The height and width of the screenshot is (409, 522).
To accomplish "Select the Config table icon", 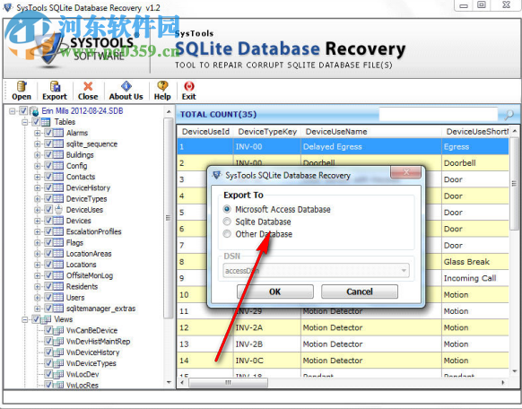I will point(58,166).
